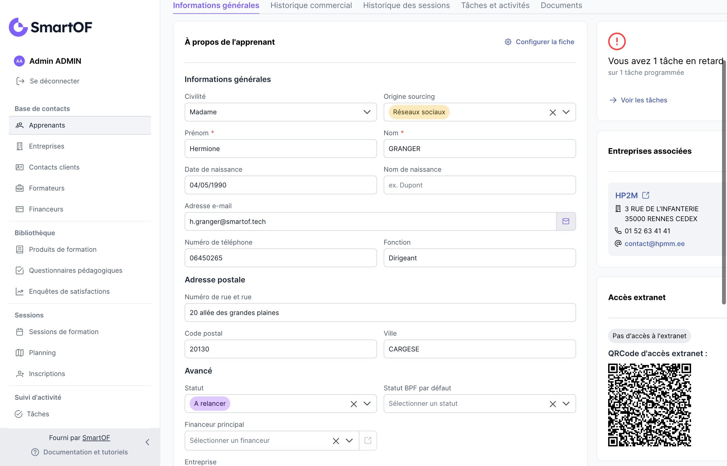
Task: Click the page vertical scrollbar
Action: point(724,182)
